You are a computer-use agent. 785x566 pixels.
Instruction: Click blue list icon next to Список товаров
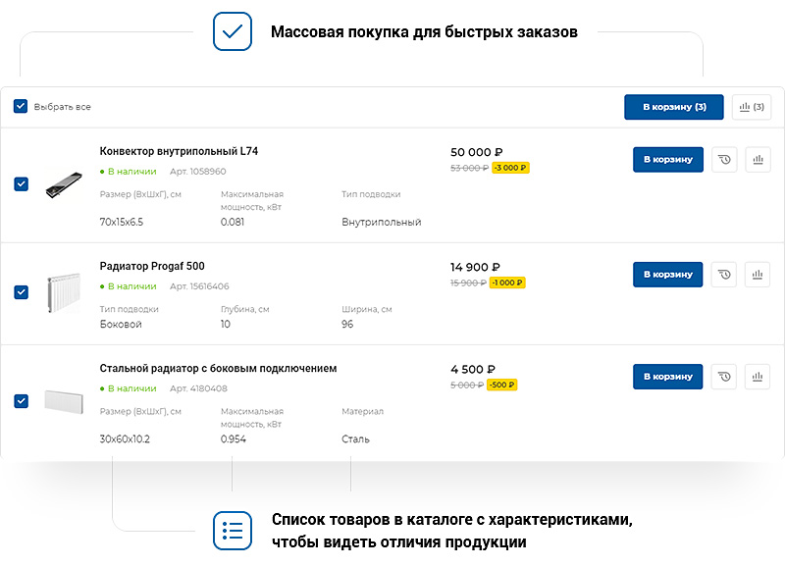pyautogui.click(x=233, y=530)
